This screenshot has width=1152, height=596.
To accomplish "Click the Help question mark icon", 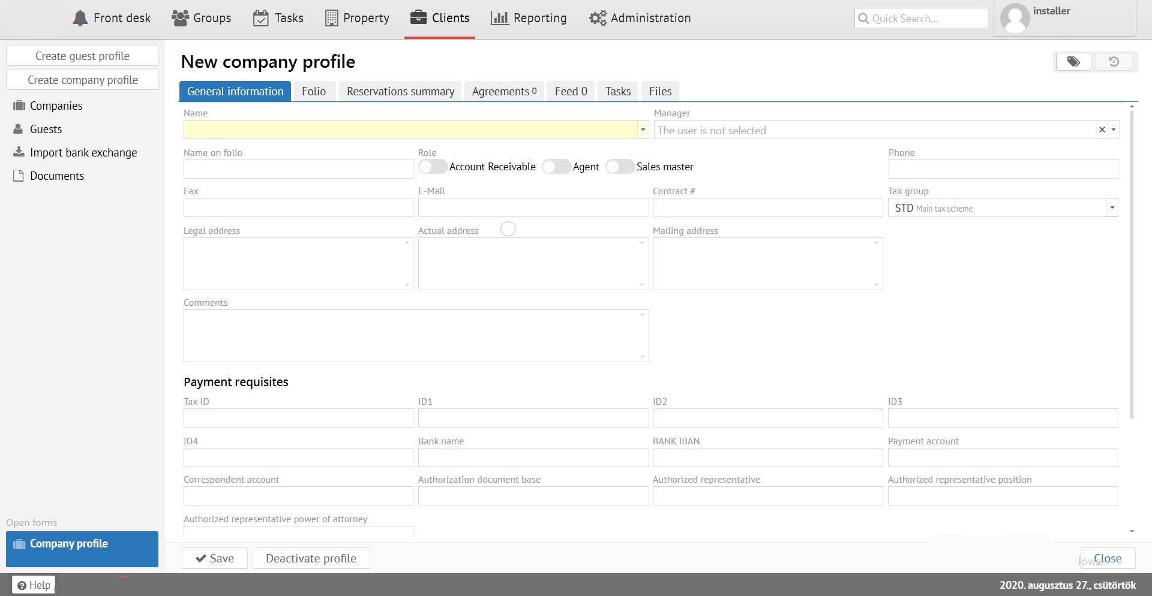I will coord(22,585).
